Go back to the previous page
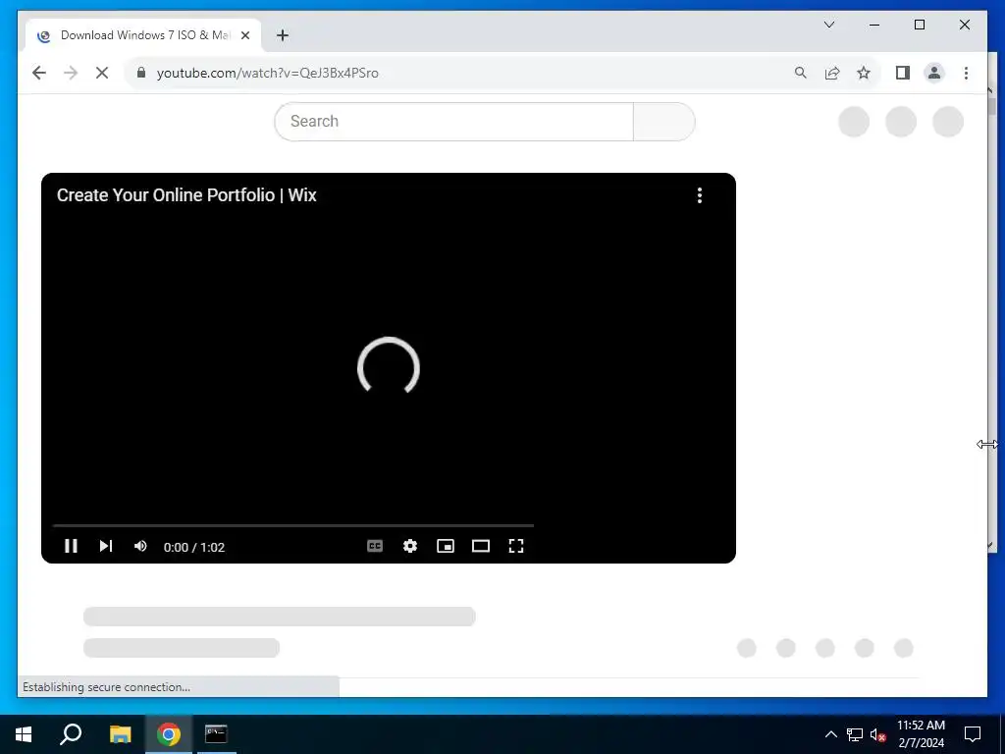 pyautogui.click(x=39, y=73)
